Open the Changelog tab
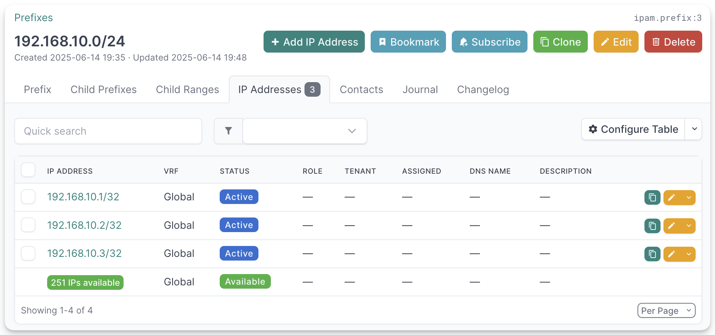The height and width of the screenshot is (335, 715). pos(483,90)
